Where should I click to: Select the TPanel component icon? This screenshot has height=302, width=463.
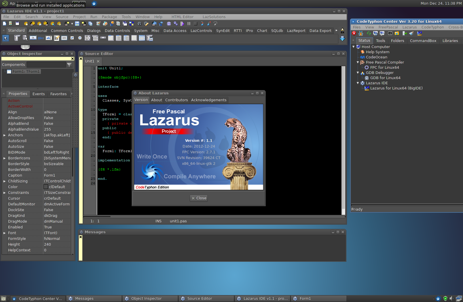coord(134,38)
